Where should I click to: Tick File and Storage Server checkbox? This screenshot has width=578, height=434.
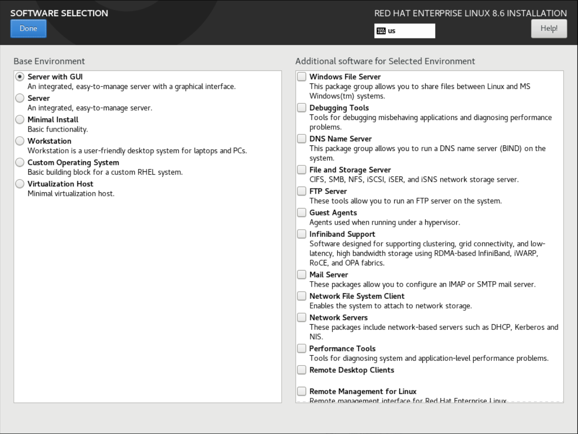click(302, 170)
